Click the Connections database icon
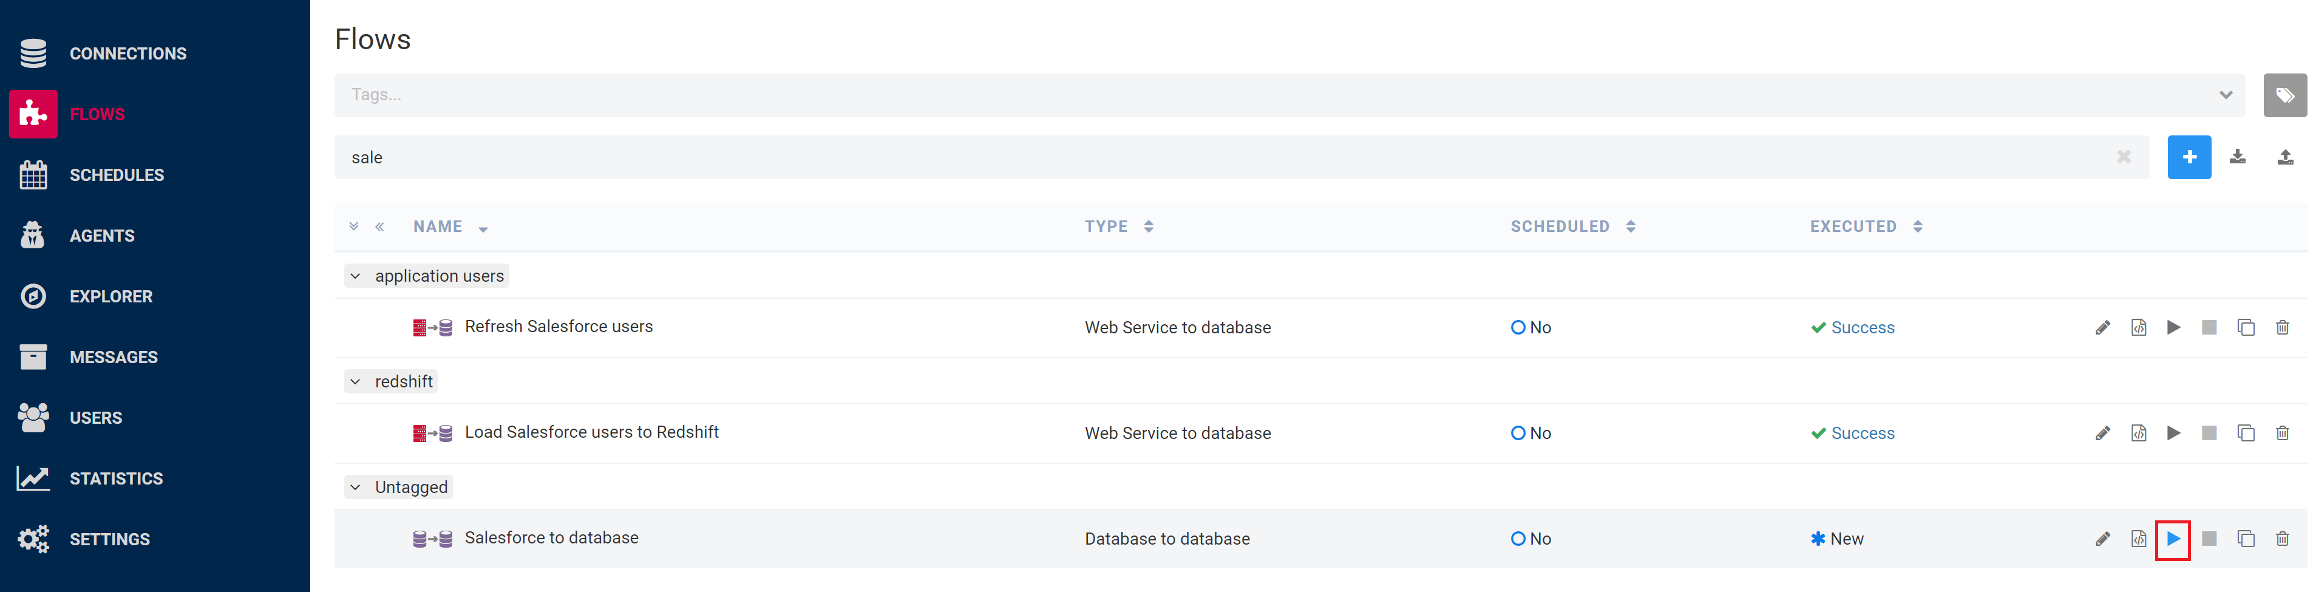 pyautogui.click(x=33, y=54)
